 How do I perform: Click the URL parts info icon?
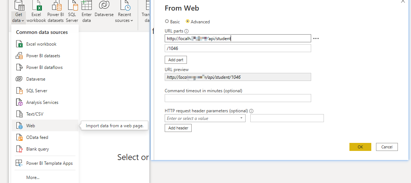(x=186, y=31)
